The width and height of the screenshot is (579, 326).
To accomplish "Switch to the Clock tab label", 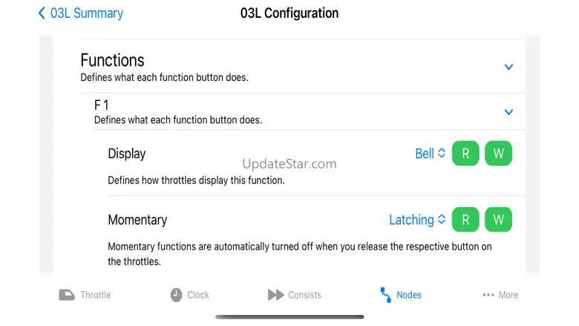I will coord(198,295).
